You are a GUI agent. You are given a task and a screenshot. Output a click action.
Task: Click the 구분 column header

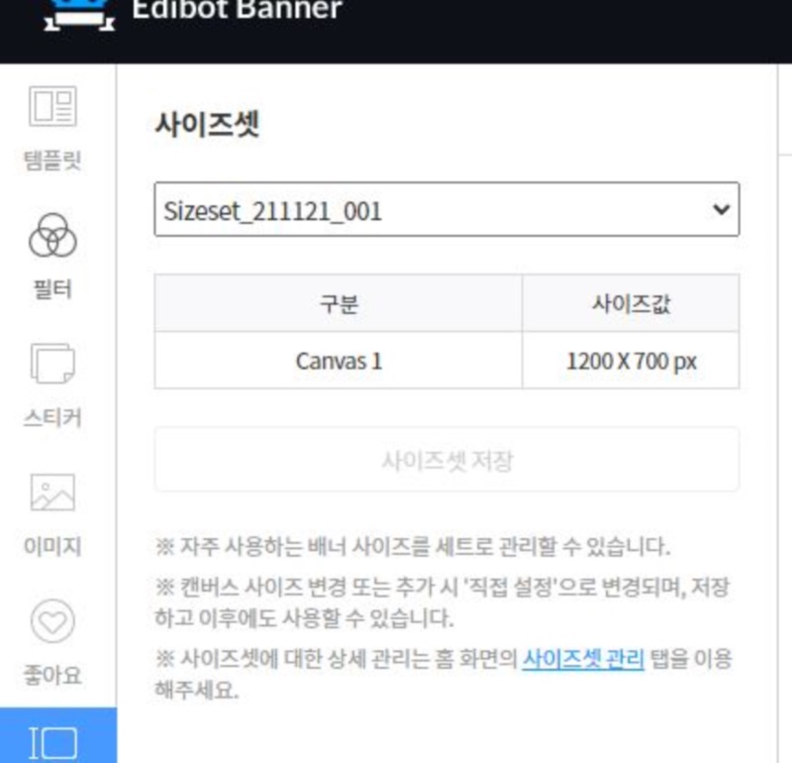tap(339, 304)
